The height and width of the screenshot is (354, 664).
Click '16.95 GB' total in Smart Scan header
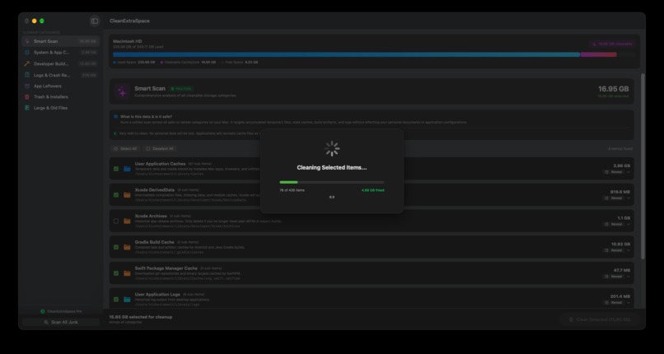[x=613, y=89]
